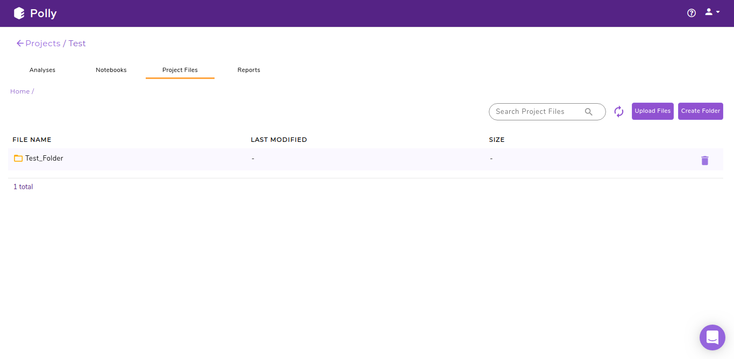Delete Test_Folder using the trash icon
734x359 pixels.
pos(705,160)
